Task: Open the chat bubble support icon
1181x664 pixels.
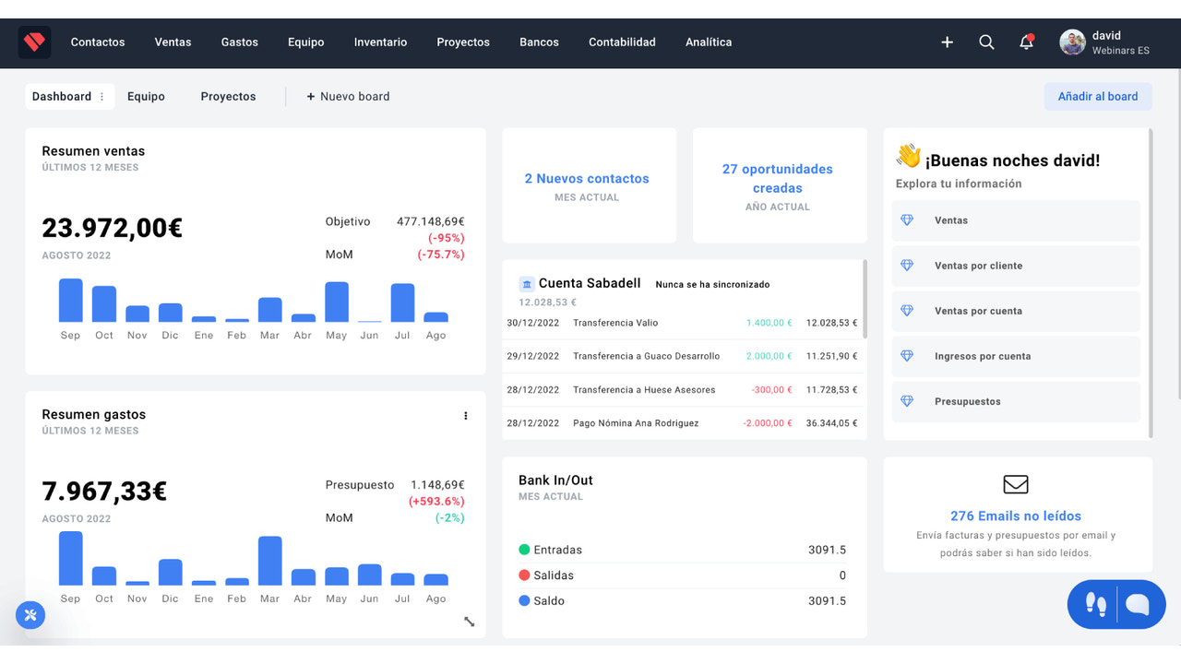Action: pyautogui.click(x=1138, y=605)
